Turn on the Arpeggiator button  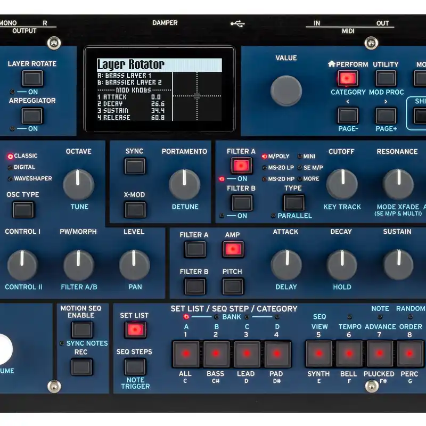(32, 116)
